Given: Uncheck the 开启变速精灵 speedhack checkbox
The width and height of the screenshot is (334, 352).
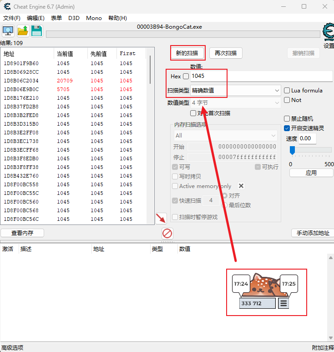Looking at the screenshot, I should [x=287, y=128].
